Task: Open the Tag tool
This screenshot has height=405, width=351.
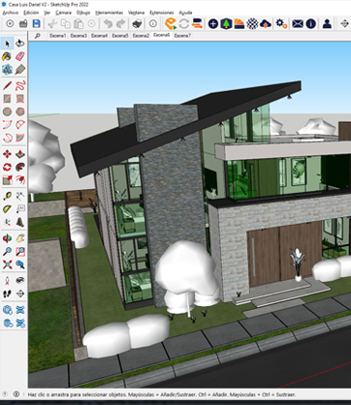Action: (20, 69)
